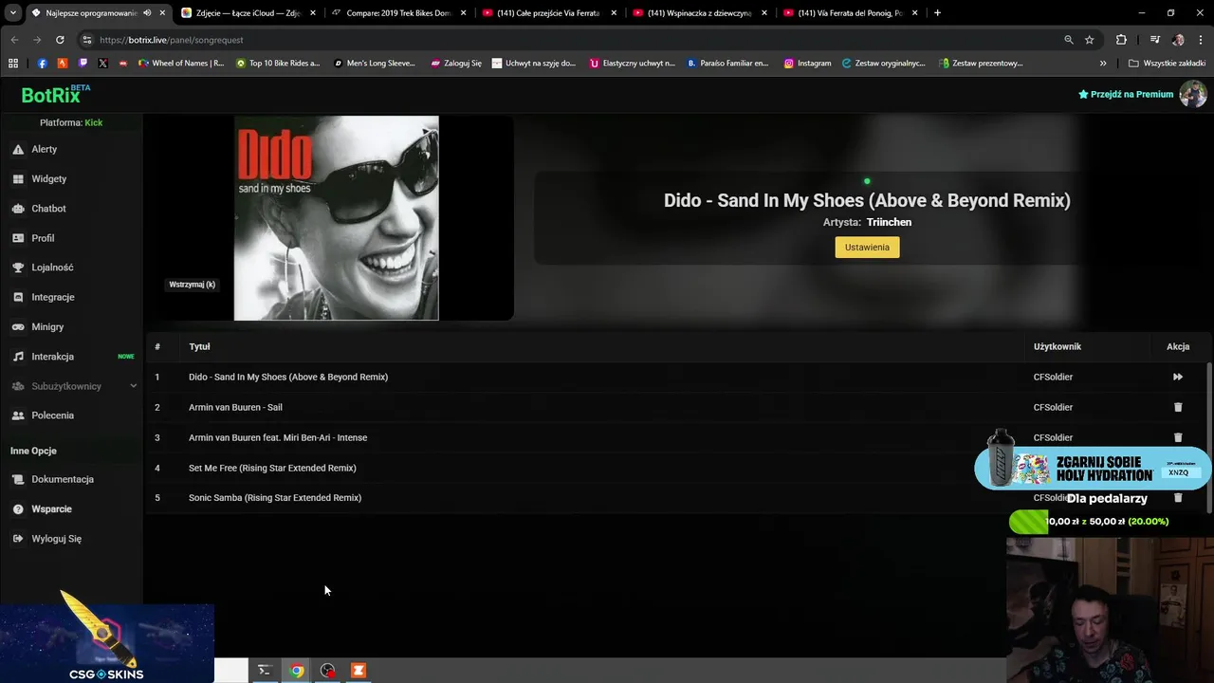
Task: Click artist name Triinchen
Action: click(889, 222)
